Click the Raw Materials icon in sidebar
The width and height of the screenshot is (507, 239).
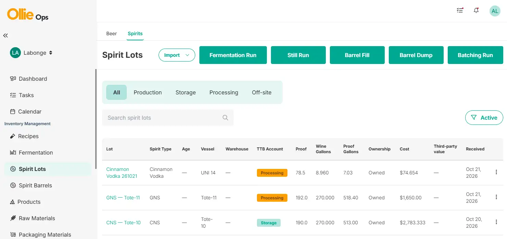click(13, 218)
